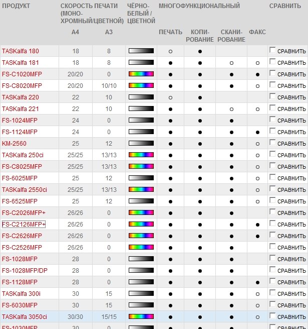Image resolution: width=308 pixels, height=329 pixels.
Task: Open the FS-1124MFP product page
Action: (20, 132)
